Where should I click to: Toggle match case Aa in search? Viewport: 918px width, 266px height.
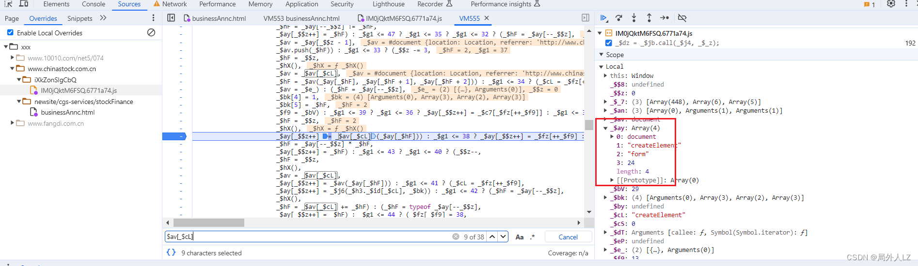(x=520, y=237)
